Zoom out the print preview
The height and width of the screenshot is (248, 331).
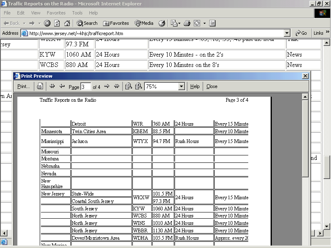pos(129,86)
